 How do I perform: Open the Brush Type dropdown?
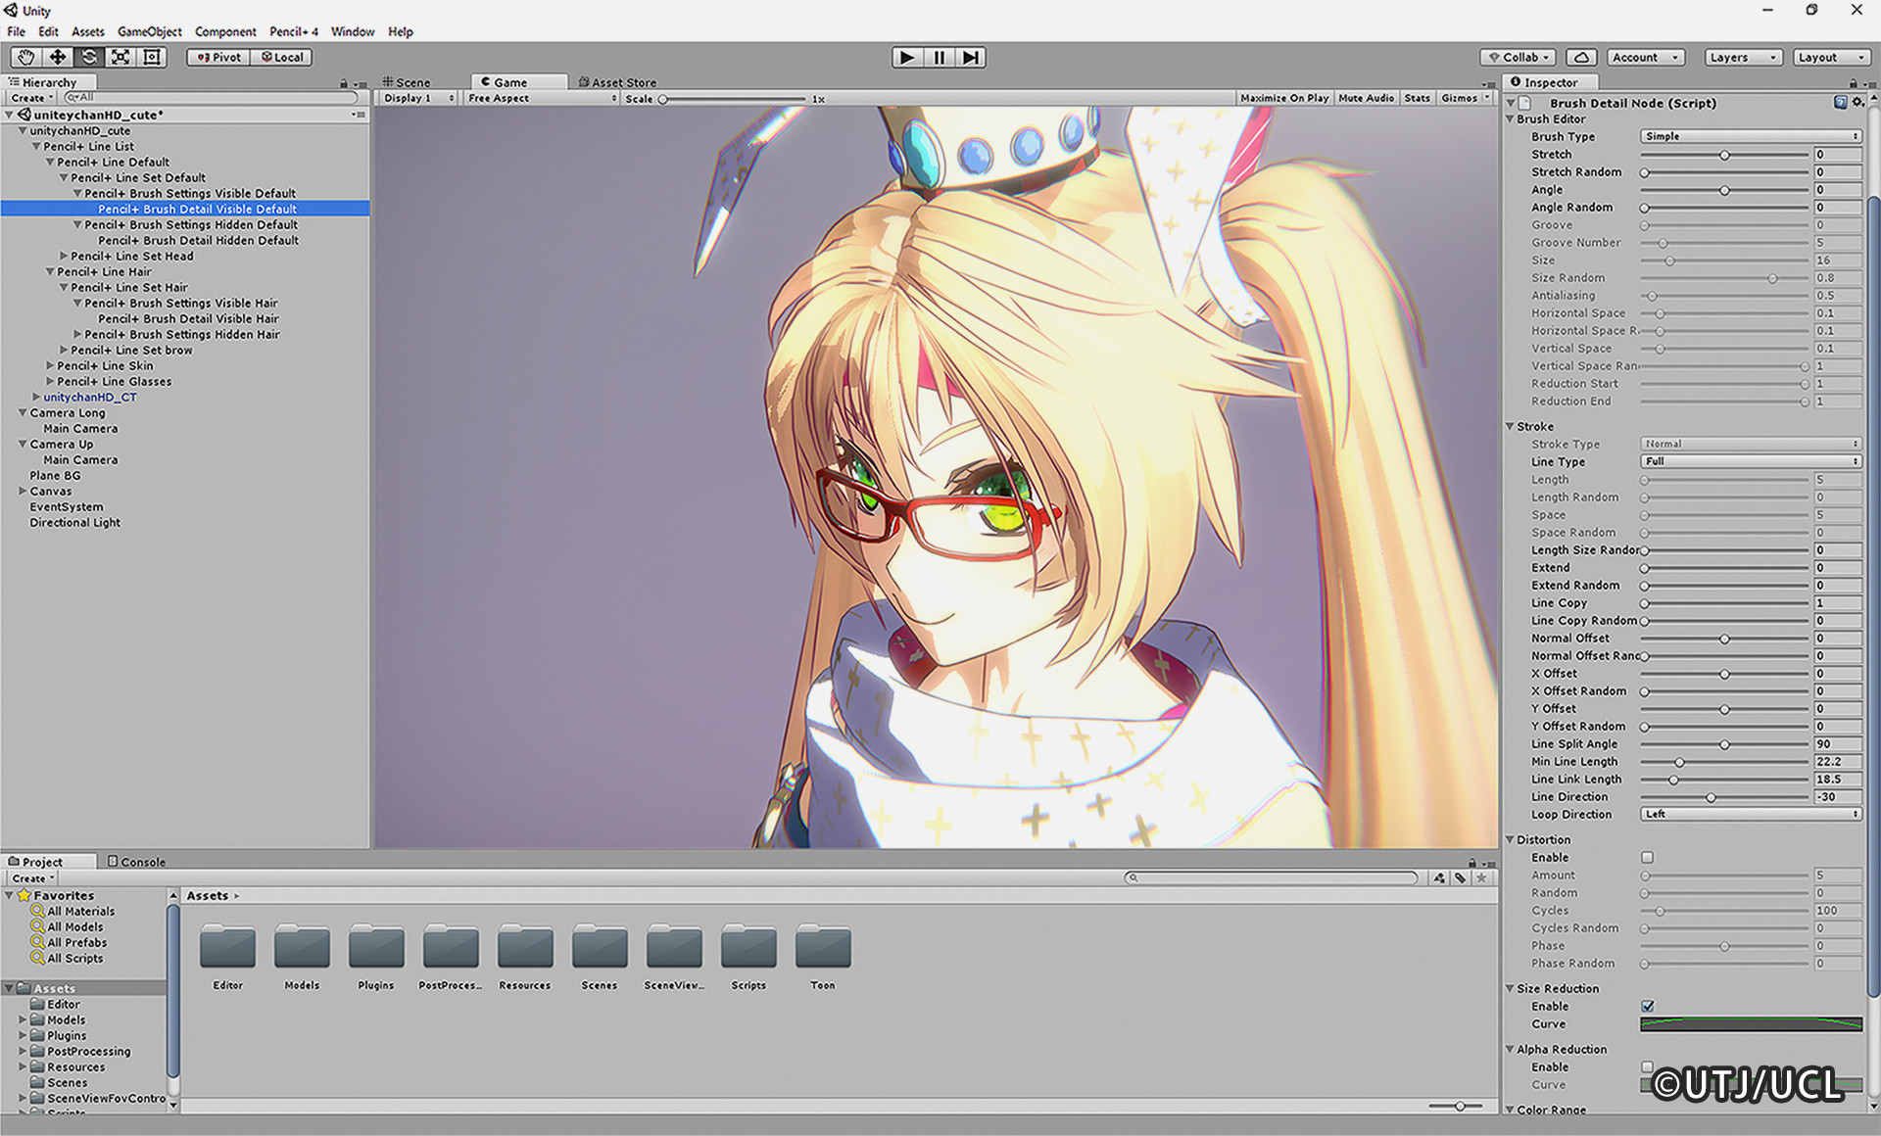[1751, 136]
